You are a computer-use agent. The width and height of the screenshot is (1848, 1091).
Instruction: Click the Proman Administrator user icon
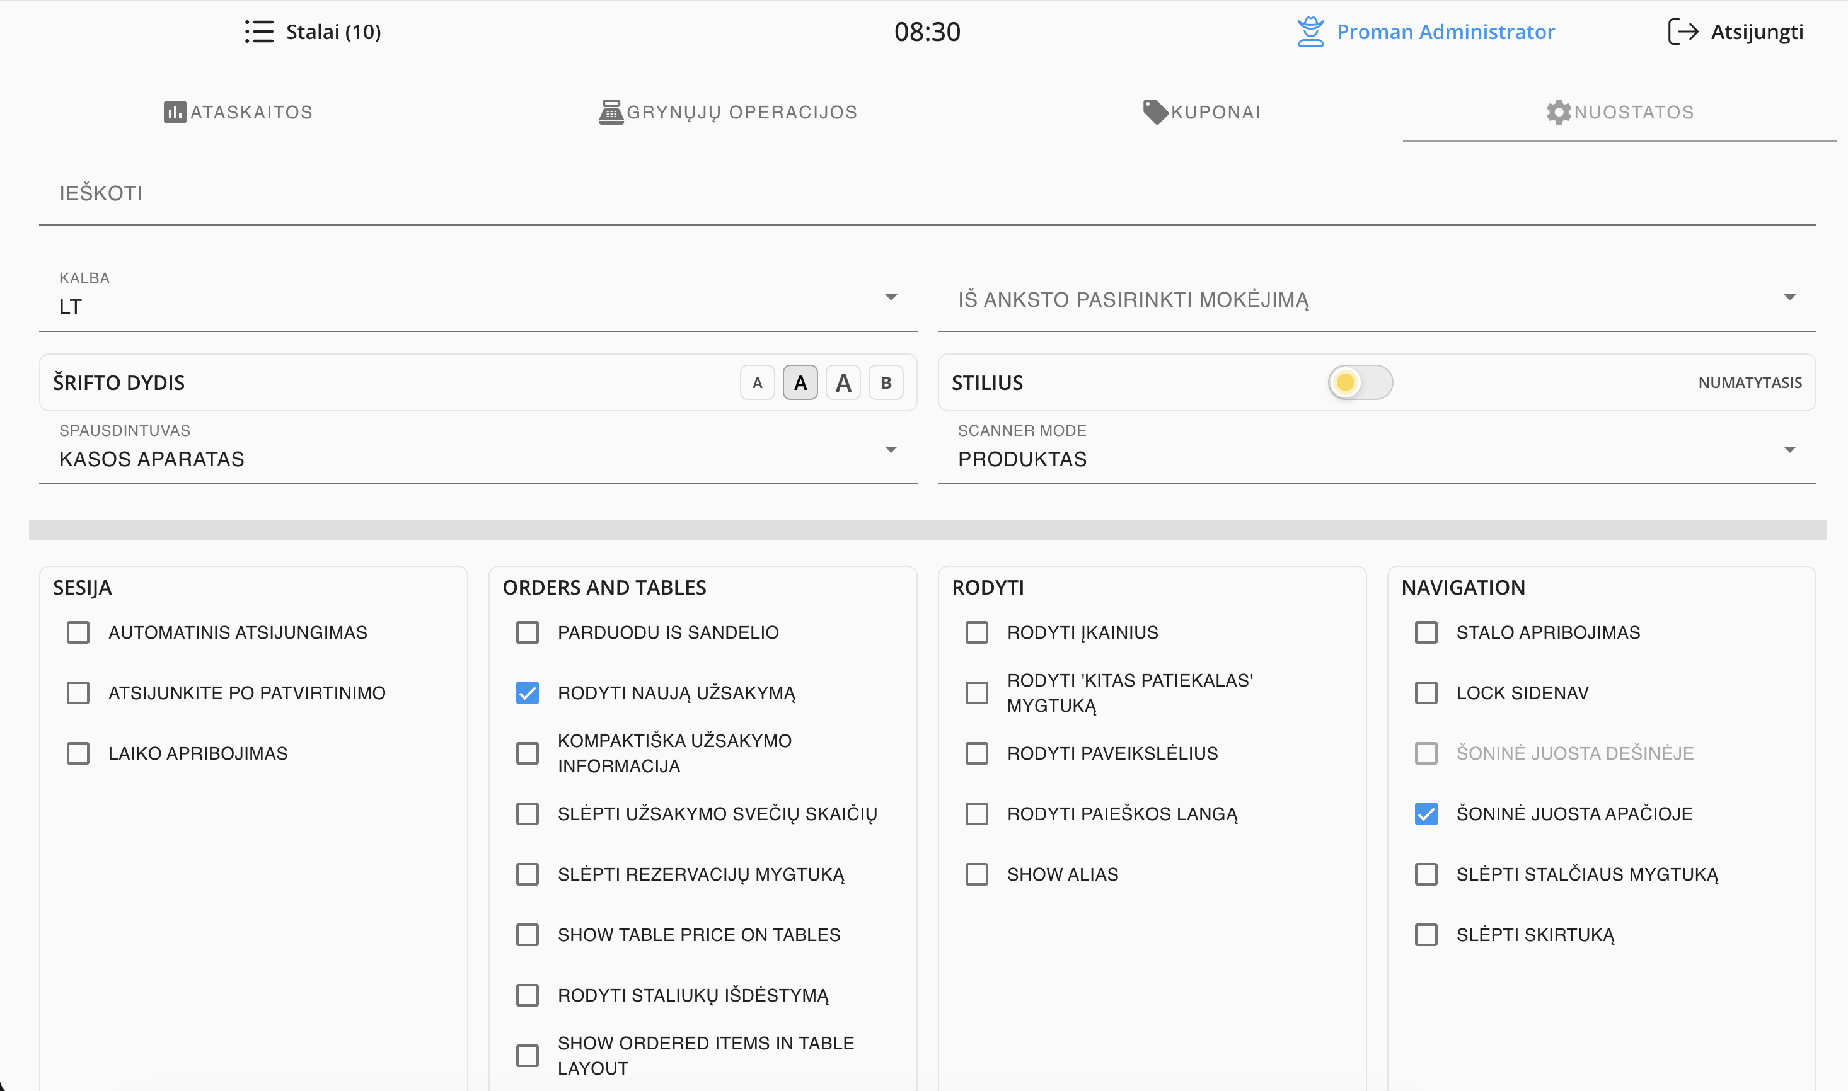tap(1310, 31)
